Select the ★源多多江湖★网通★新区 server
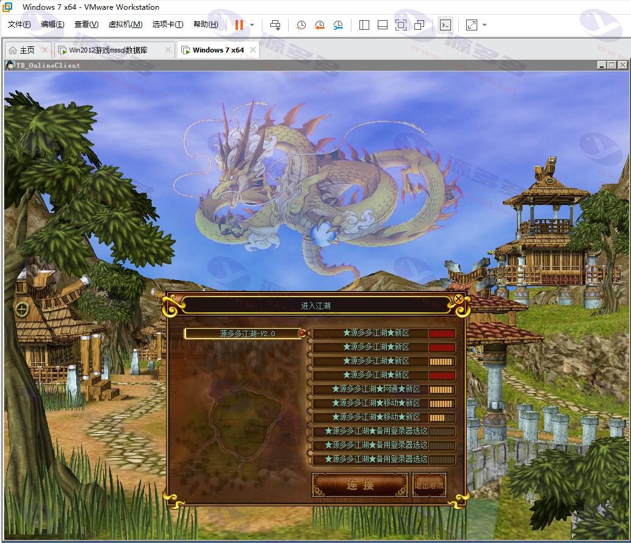The width and height of the screenshot is (631, 543). [x=383, y=389]
